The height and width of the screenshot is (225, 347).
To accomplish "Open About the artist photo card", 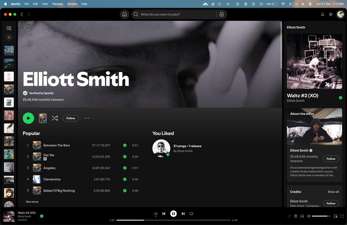I will pyautogui.click(x=315, y=127).
